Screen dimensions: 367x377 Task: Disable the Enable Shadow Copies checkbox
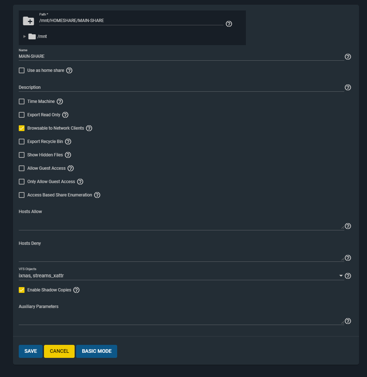(x=22, y=290)
